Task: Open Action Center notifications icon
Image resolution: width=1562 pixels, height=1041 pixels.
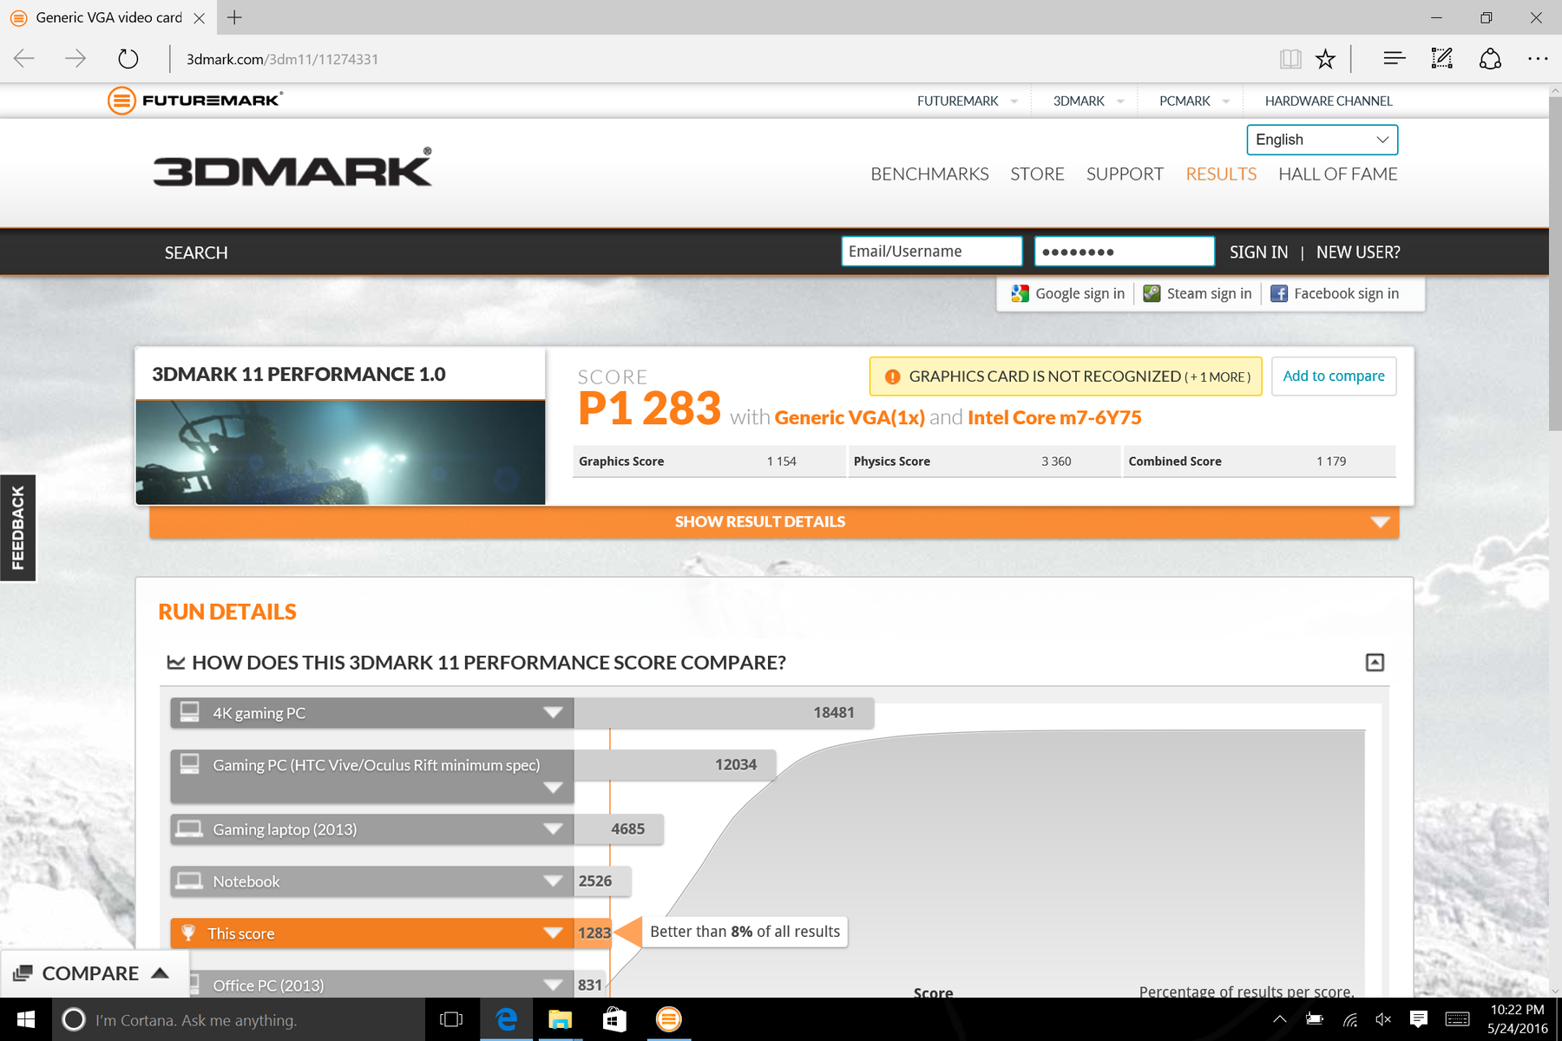Action: [1419, 1019]
